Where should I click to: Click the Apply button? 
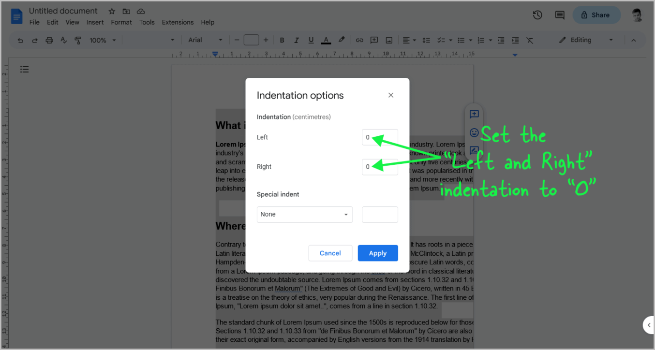[378, 253]
